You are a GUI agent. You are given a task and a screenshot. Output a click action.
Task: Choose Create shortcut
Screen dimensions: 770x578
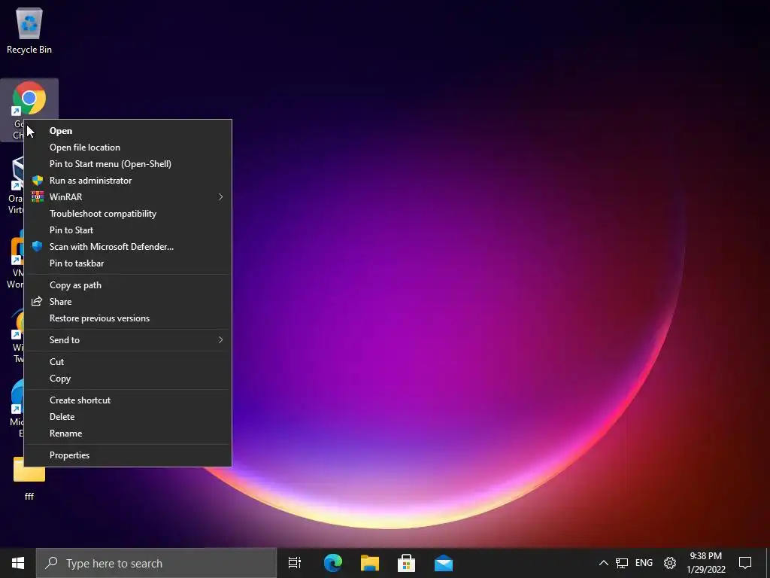[x=128, y=400]
